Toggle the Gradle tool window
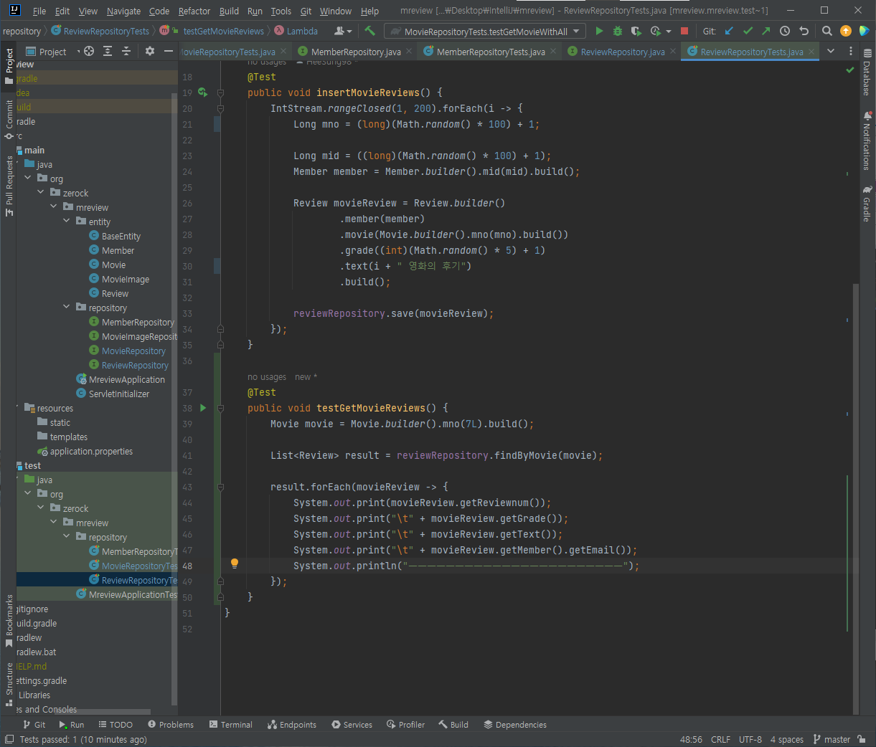Image resolution: width=876 pixels, height=747 pixels. (867, 204)
